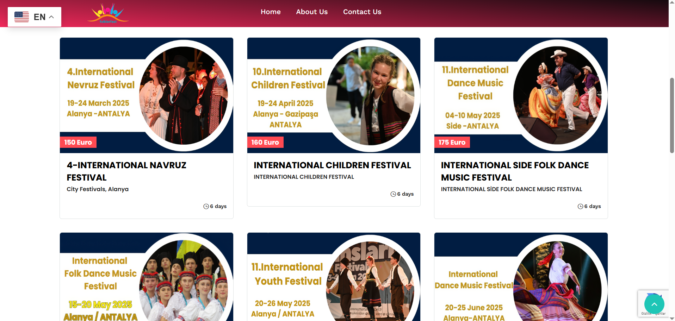Click the 175 Euro price badge
The image size is (675, 321).
click(x=452, y=142)
